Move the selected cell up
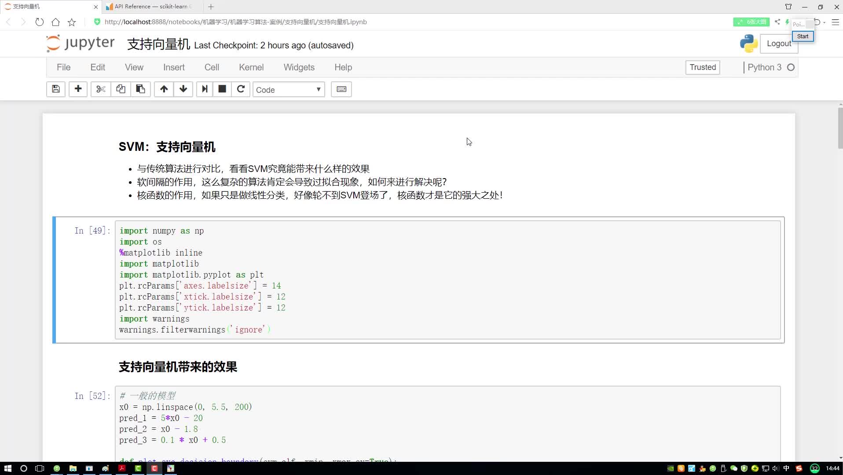The height and width of the screenshot is (475, 843). tap(164, 89)
